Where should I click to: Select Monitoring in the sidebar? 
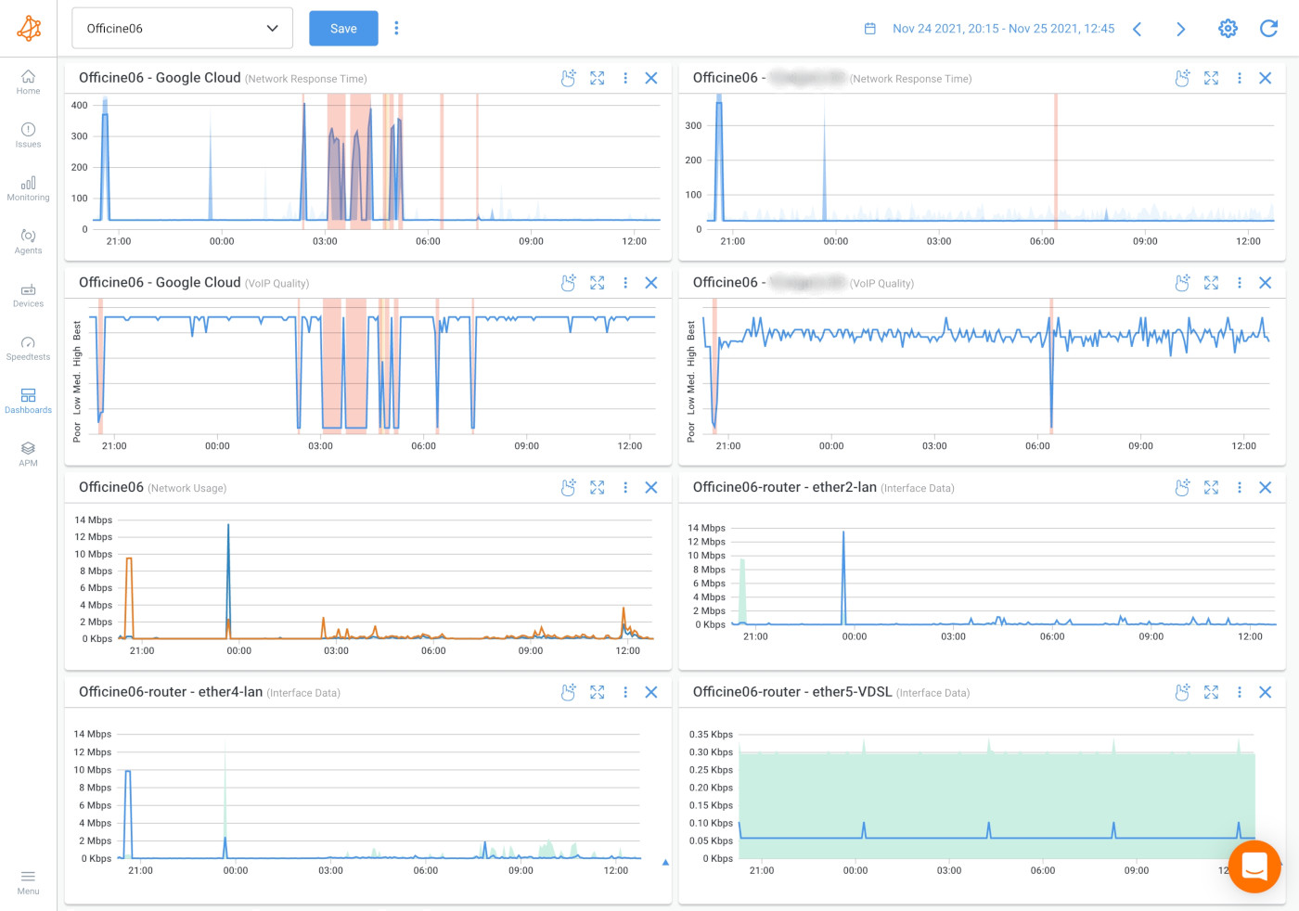(x=28, y=189)
